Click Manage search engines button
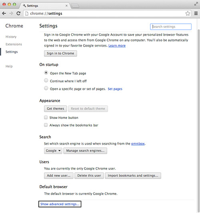This screenshot has width=200, height=213. pos(85,151)
